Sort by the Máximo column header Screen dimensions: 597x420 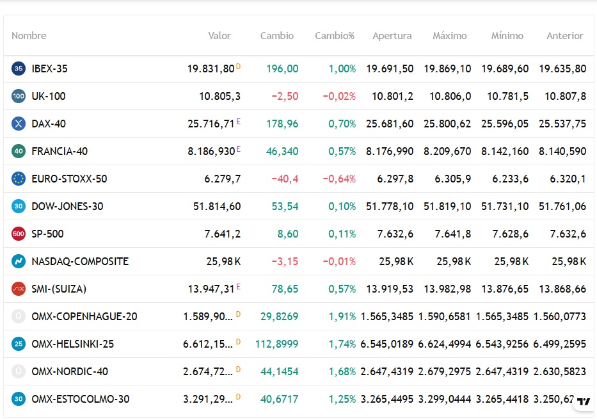coord(449,35)
